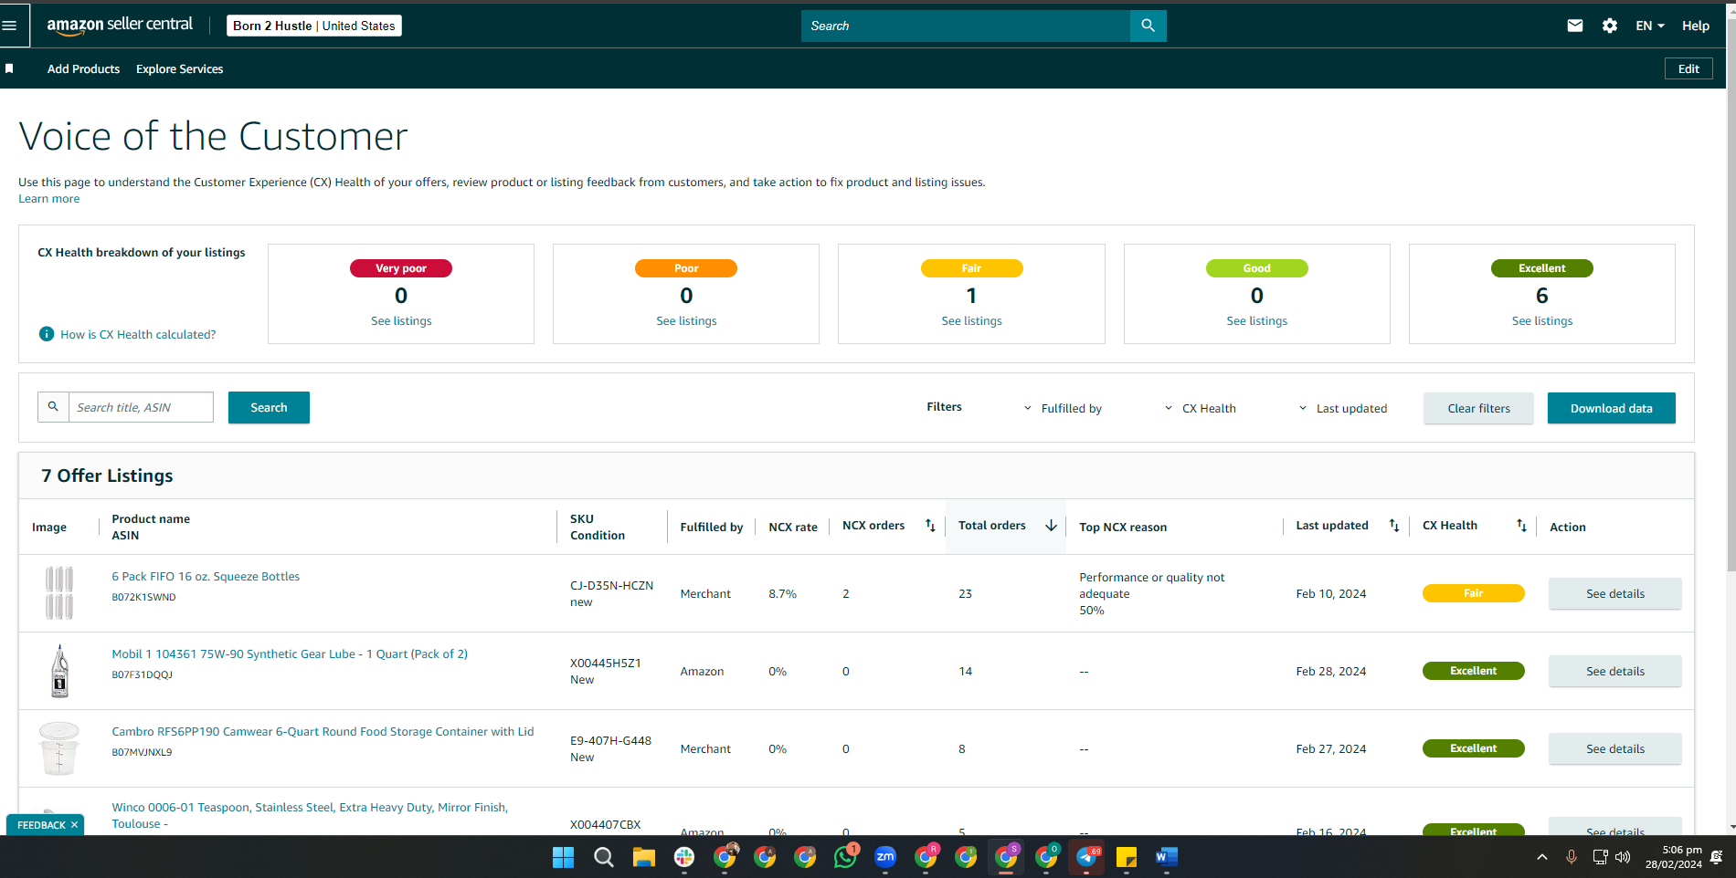Sort by Total orders descending arrow
Viewport: 1736px width, 878px height.
[x=1051, y=526]
